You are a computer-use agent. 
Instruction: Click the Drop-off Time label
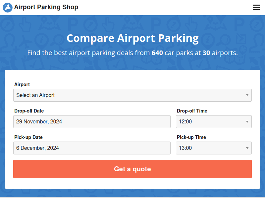[x=192, y=111]
